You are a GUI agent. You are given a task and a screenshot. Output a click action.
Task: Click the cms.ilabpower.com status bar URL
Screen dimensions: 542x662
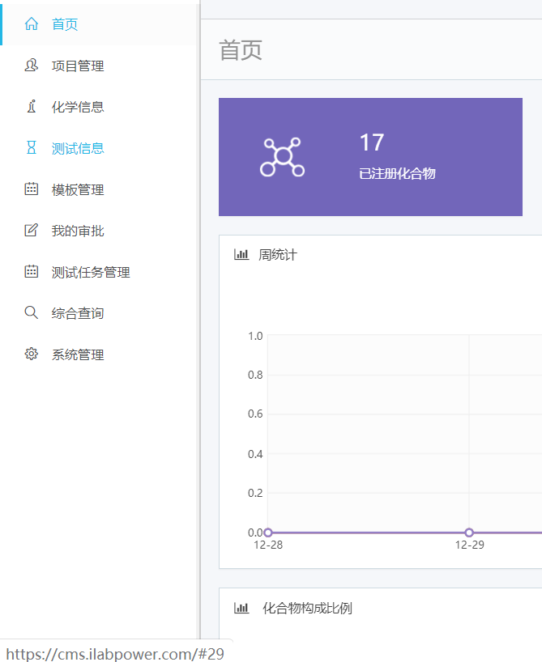pyautogui.click(x=115, y=654)
